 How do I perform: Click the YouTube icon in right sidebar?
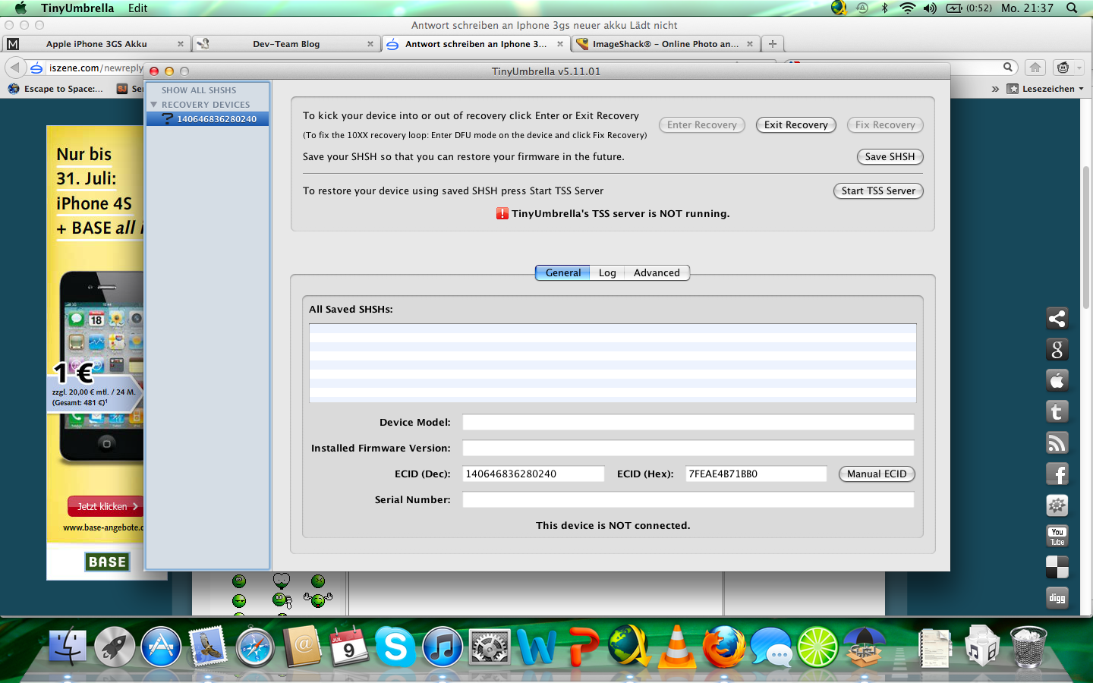[1057, 536]
